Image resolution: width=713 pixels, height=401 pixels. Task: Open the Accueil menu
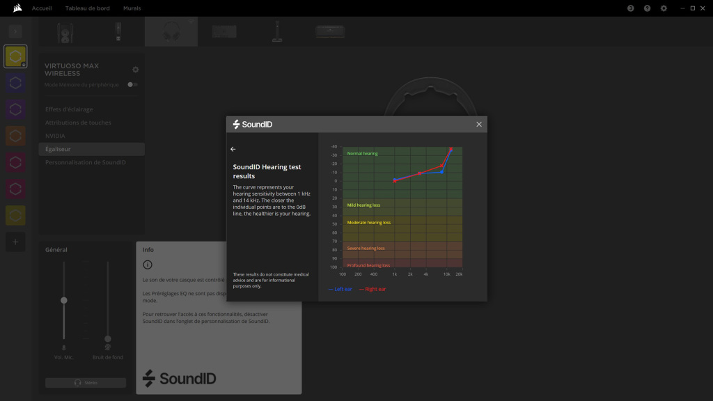tap(42, 8)
